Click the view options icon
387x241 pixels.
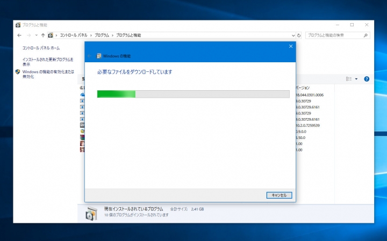pos(348,79)
